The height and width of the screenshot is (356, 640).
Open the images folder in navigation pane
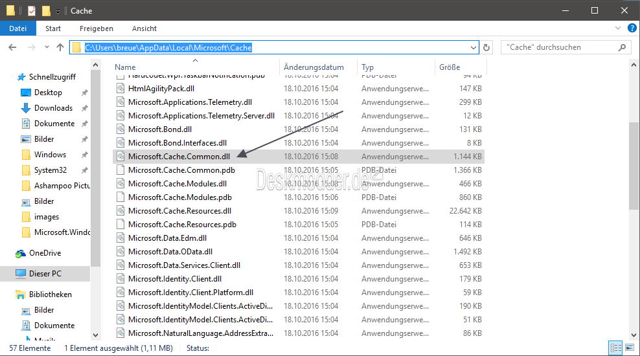tap(46, 217)
